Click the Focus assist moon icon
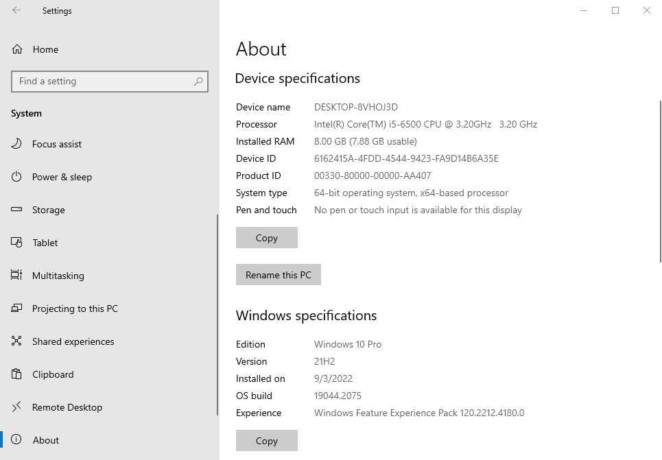662x460 pixels. [16, 144]
